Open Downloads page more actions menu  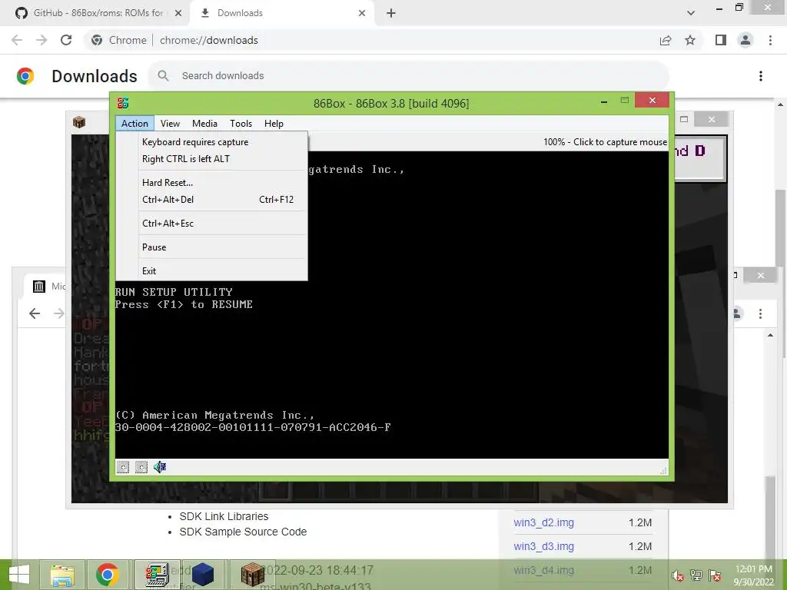click(x=761, y=76)
